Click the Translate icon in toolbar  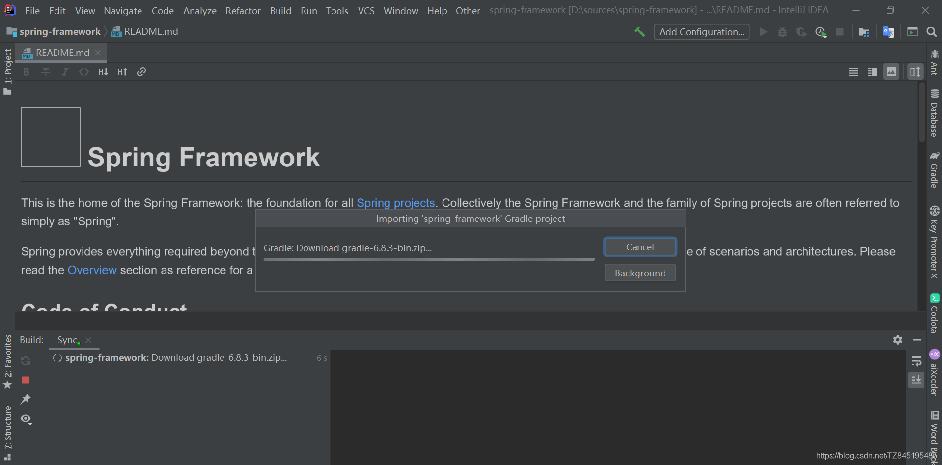click(x=888, y=32)
